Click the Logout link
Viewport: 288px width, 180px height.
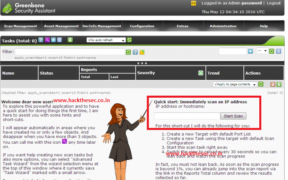pyautogui.click(x=274, y=3)
